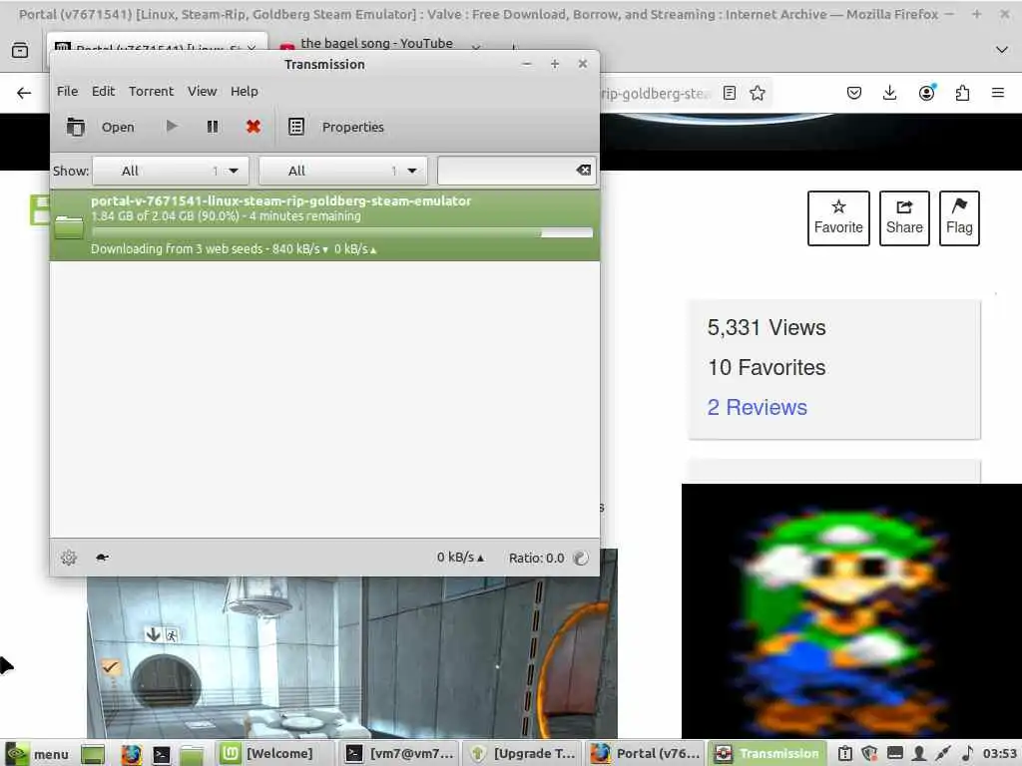Click the 0 kB/s upload speed indicator
This screenshot has width=1022, height=766.
461,558
